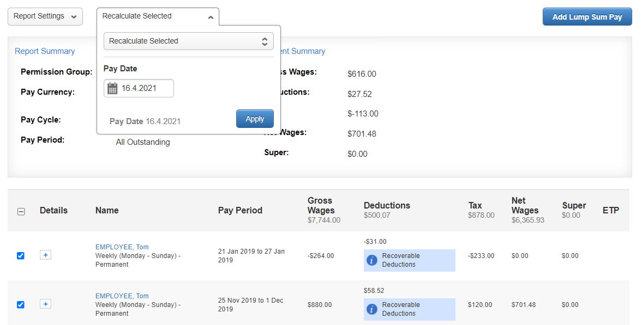Toggle the select-all checkbox in table header
This screenshot has width=642, height=325.
point(21,212)
